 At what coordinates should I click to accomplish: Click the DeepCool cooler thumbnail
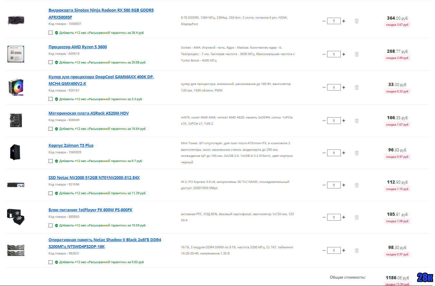[16, 87]
